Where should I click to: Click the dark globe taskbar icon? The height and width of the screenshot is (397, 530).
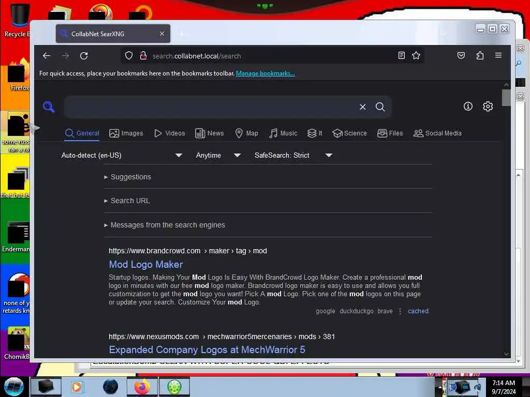click(110, 387)
